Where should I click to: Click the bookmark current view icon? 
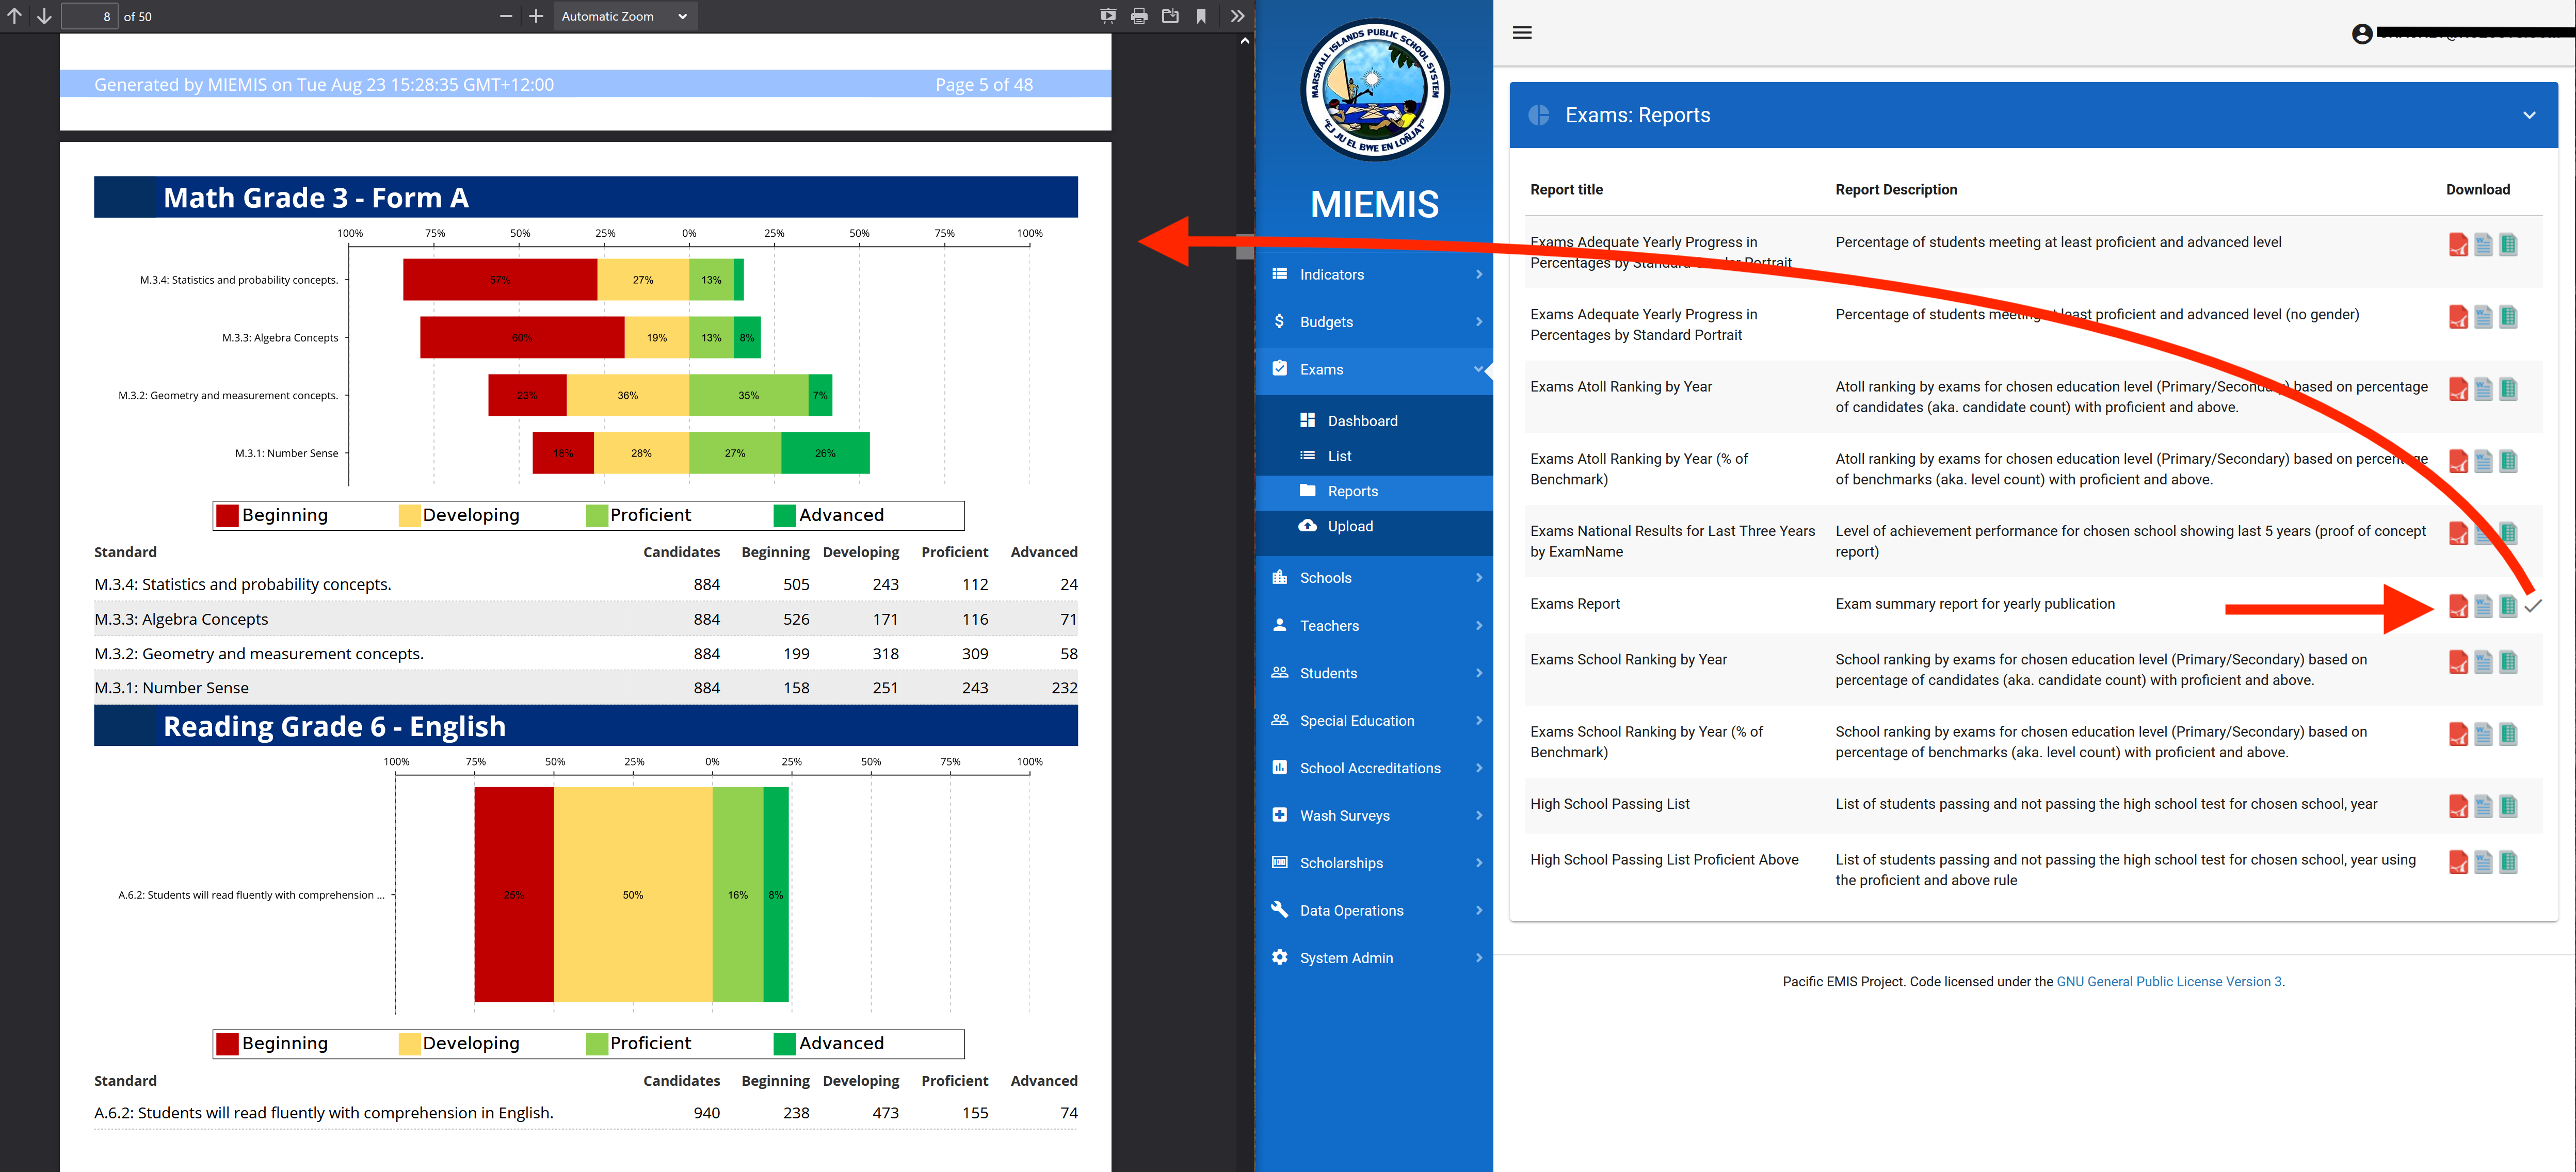point(1201,16)
